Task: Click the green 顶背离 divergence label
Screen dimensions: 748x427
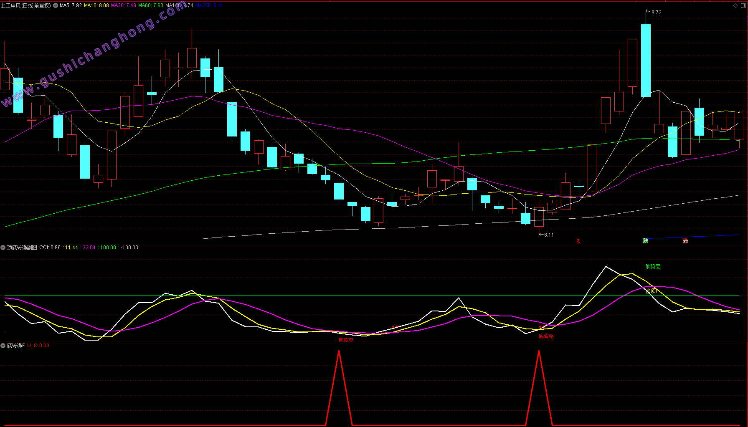Action: coord(653,266)
